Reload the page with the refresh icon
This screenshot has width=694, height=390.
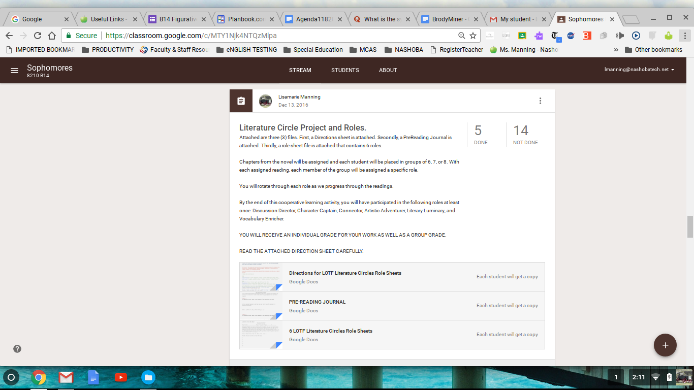[37, 36]
